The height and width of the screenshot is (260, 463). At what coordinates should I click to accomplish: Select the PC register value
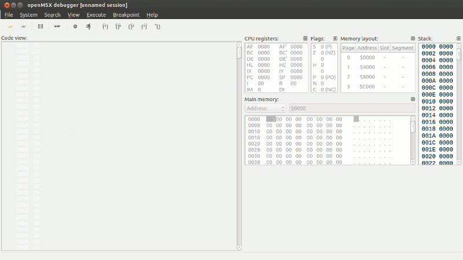coord(264,77)
